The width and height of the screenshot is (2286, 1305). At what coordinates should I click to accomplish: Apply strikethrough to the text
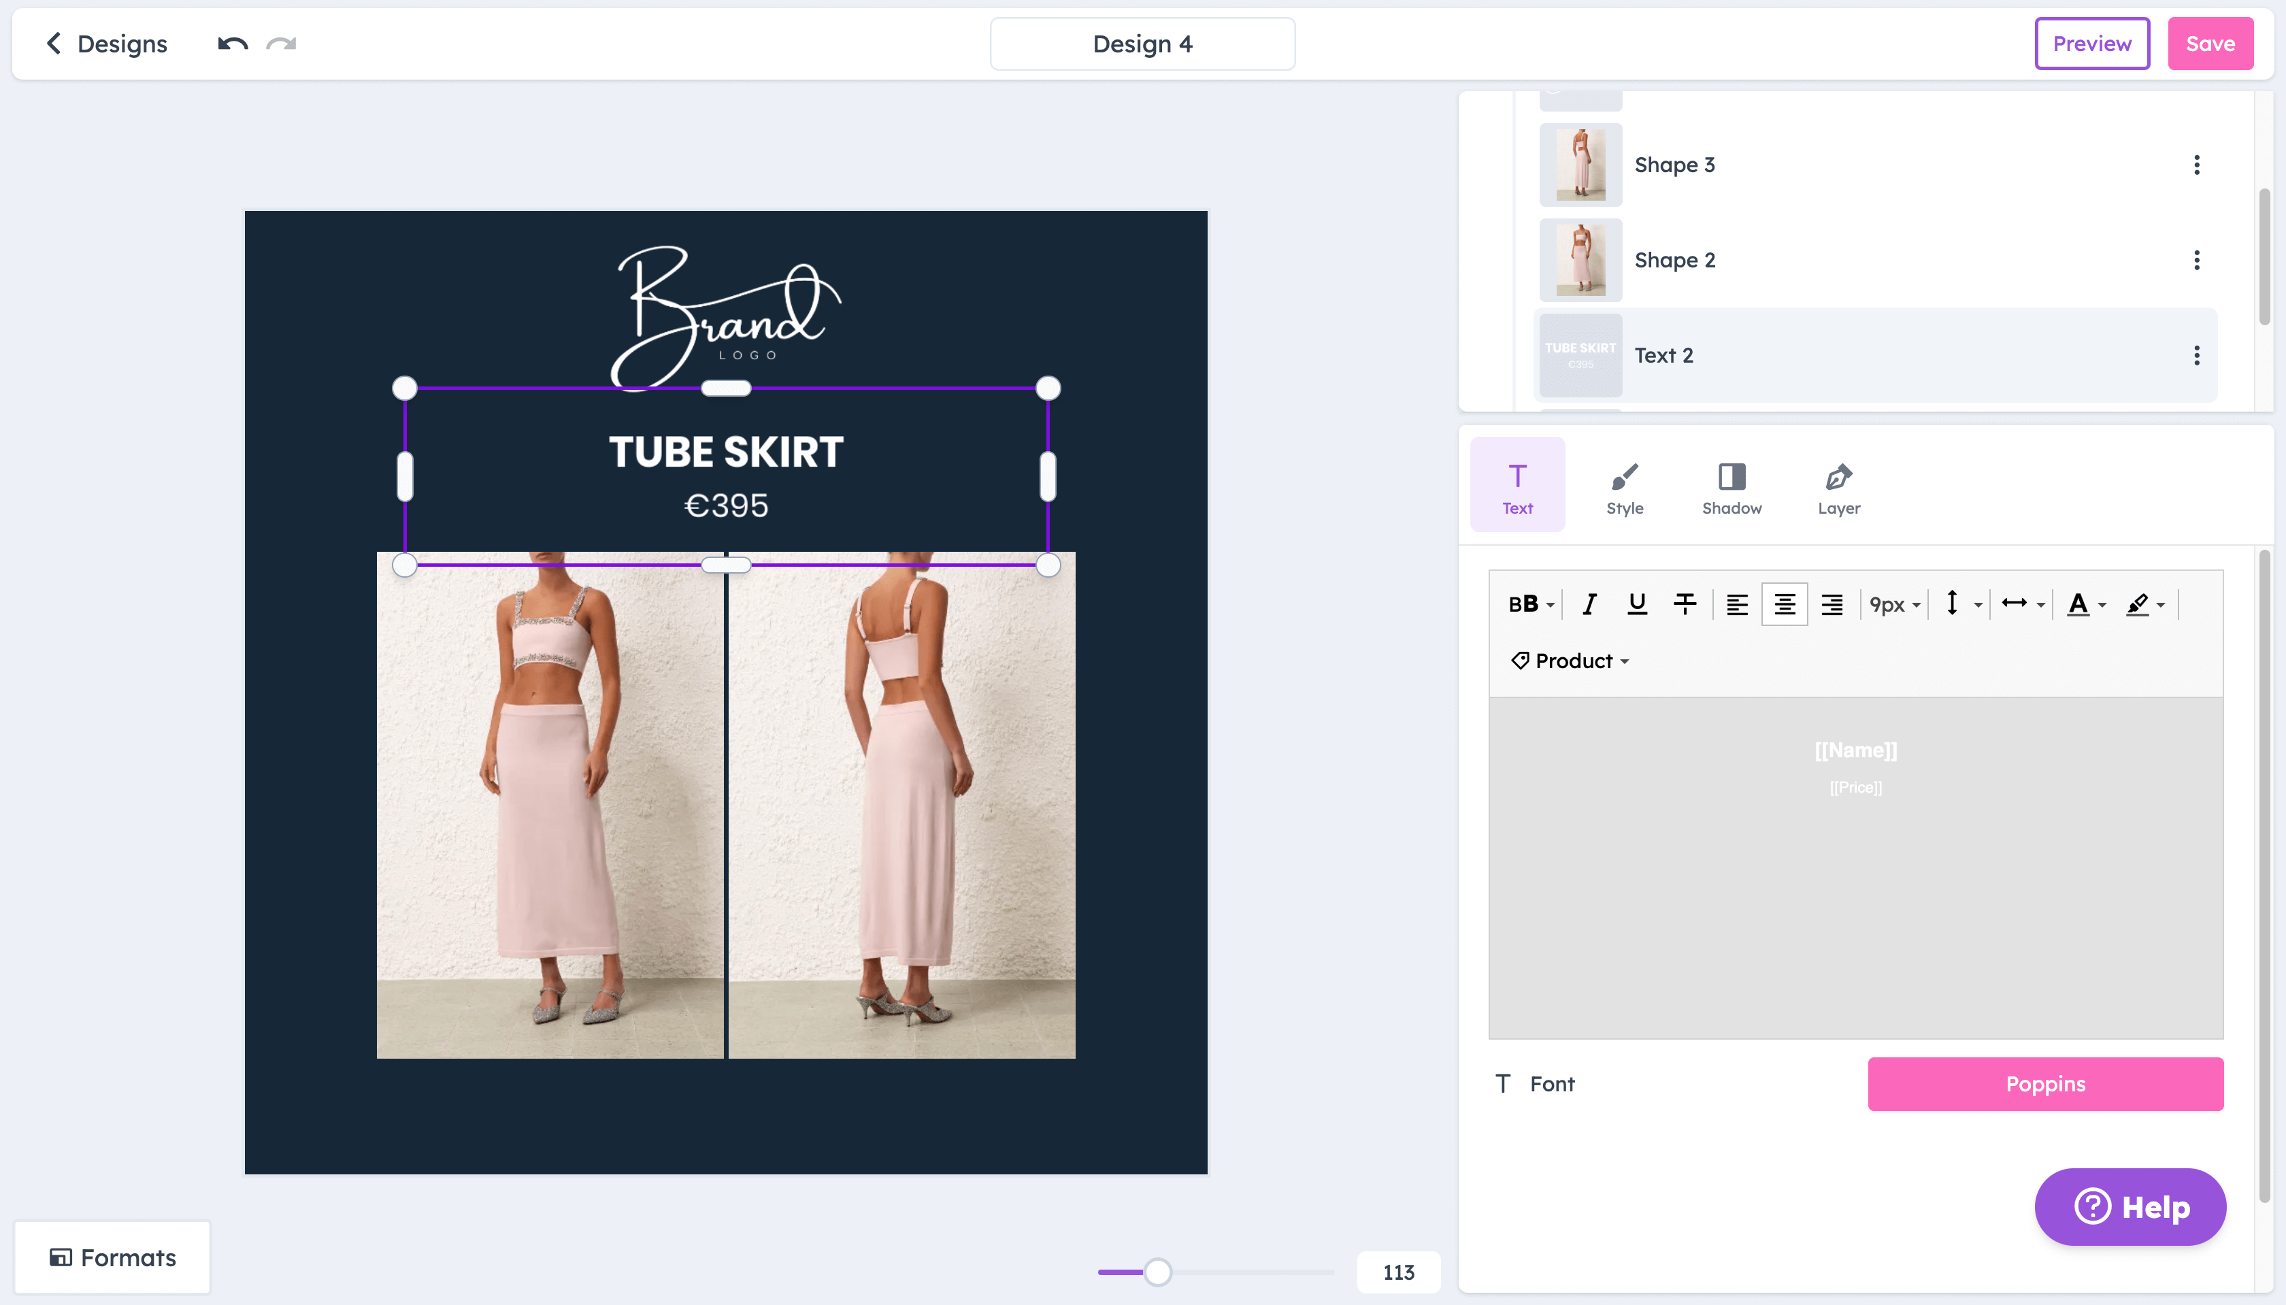(x=1685, y=604)
